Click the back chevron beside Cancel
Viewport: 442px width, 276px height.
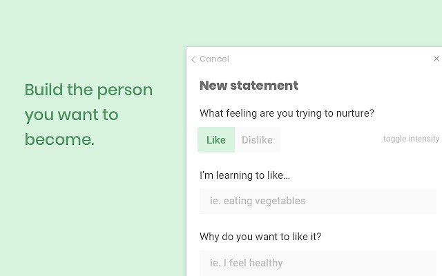click(x=193, y=59)
